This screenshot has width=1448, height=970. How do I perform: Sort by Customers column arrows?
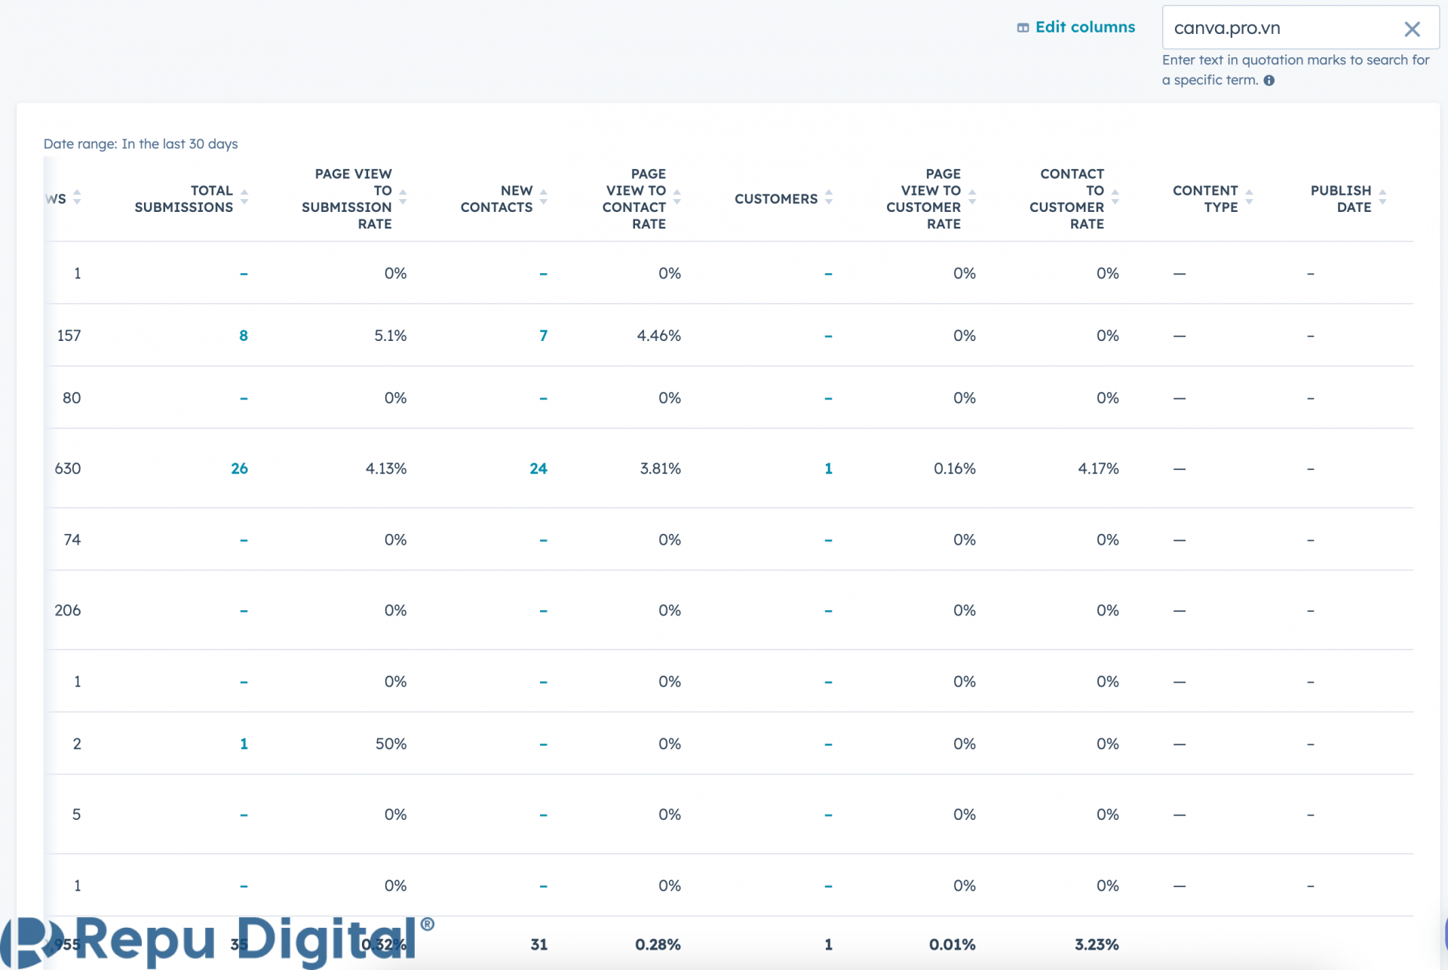pos(829,198)
